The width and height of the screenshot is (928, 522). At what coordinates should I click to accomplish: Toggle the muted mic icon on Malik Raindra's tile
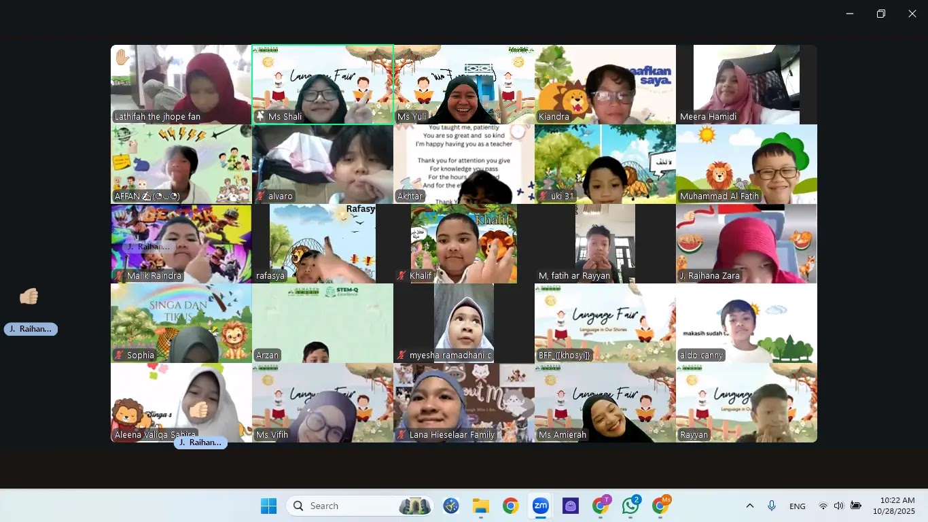click(118, 276)
